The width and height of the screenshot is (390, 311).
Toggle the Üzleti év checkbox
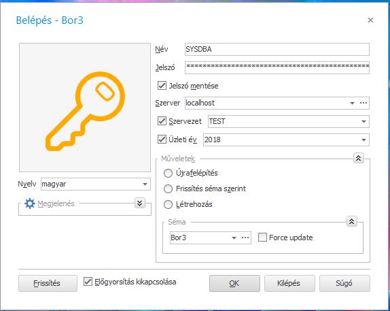point(162,139)
